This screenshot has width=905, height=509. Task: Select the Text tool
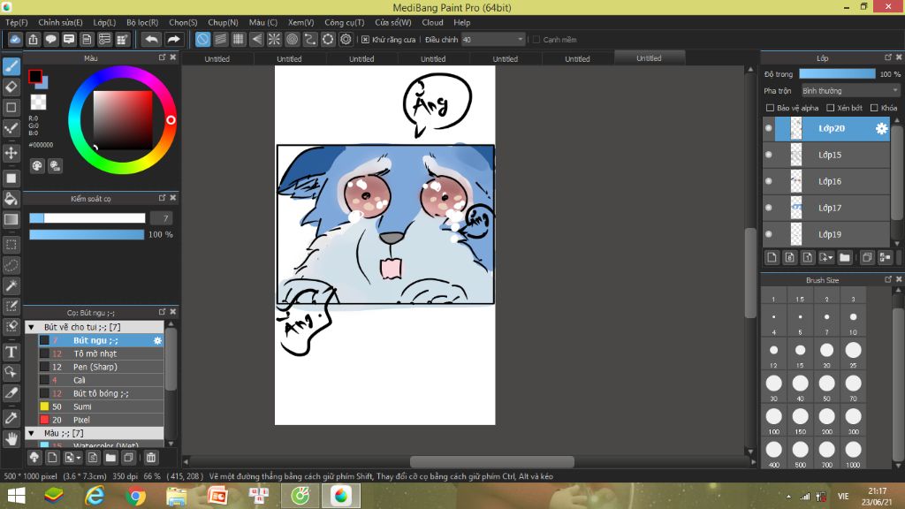pos(11,352)
